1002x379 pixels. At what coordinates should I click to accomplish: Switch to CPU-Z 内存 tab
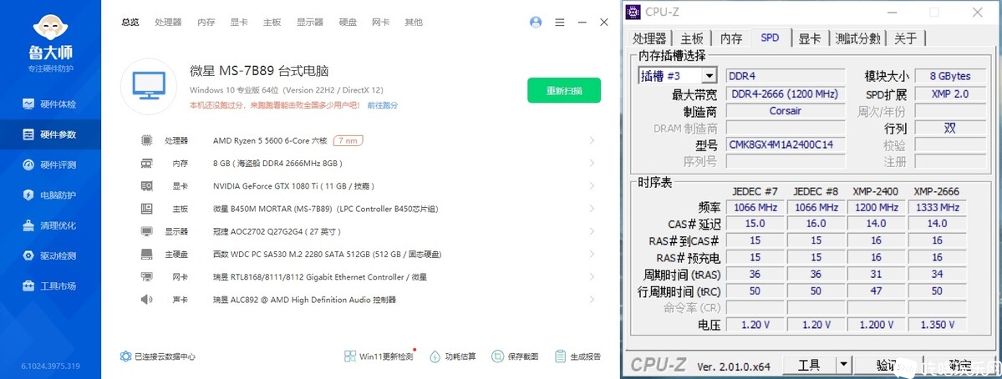click(731, 38)
